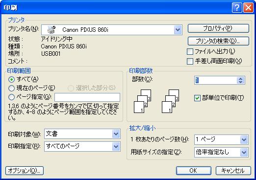This screenshot has height=180, width=256.
Task: Choose the ページ指定 radio option
Action: click(x=11, y=97)
